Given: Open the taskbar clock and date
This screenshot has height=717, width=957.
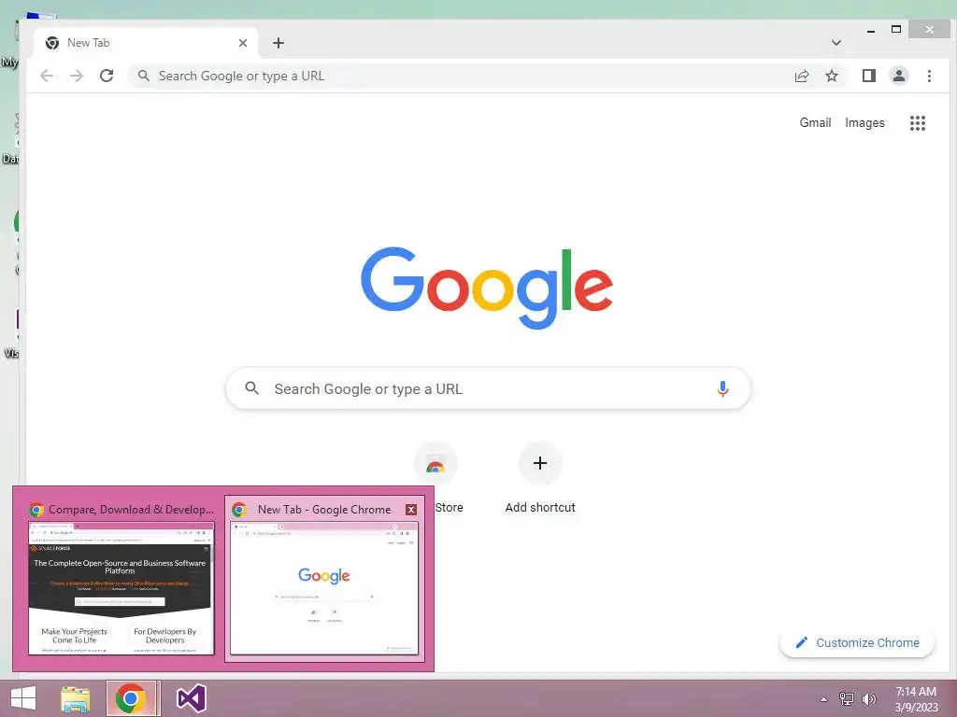Looking at the screenshot, I should 916,699.
